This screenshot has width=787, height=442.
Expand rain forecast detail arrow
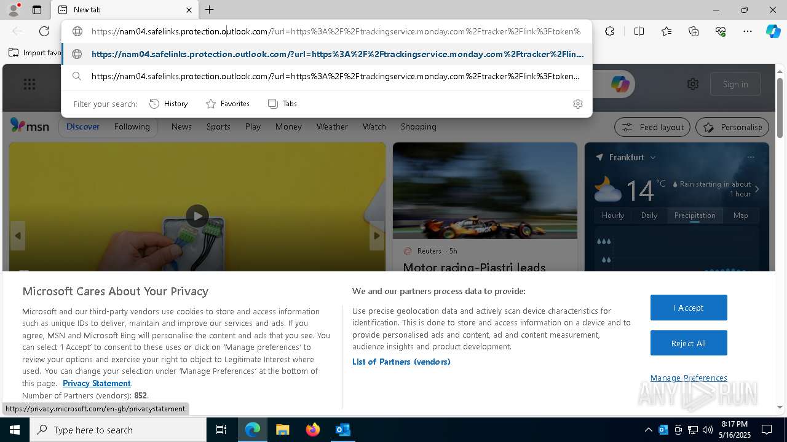757,189
